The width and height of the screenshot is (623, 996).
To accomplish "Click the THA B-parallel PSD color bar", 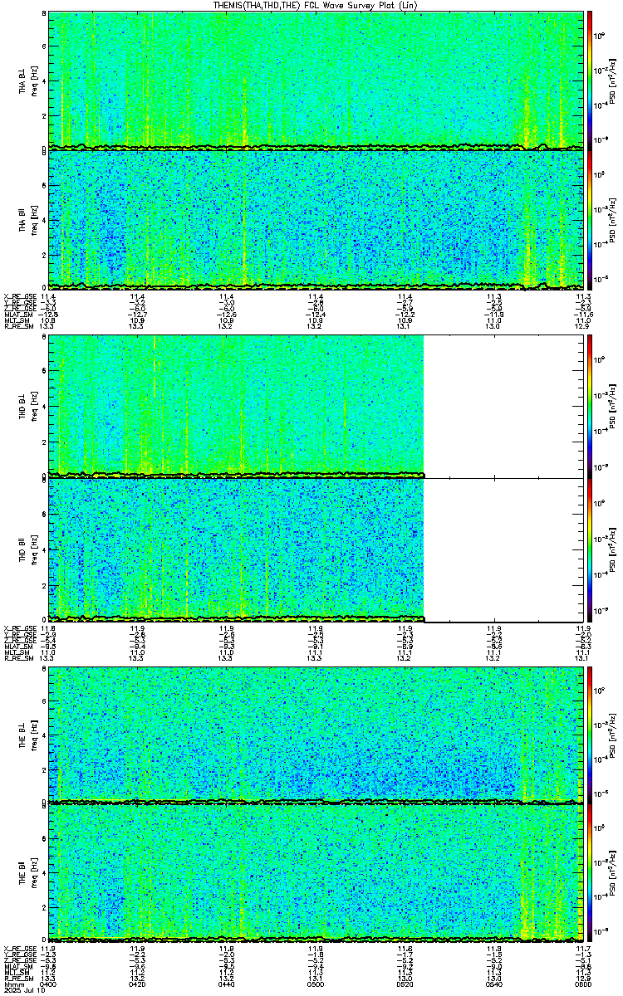I will coord(591,219).
